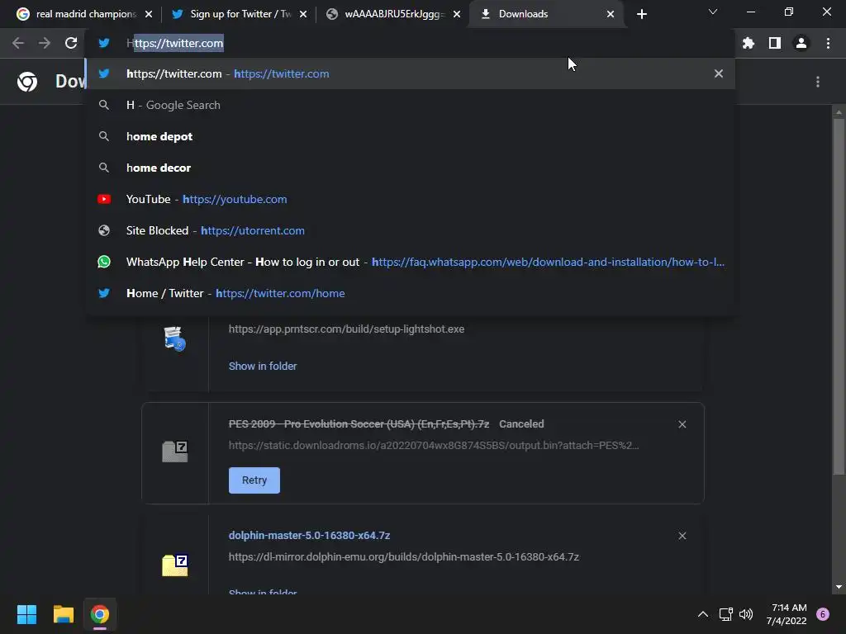Open the Site Blocked utorrent.com suggestion

[410, 230]
